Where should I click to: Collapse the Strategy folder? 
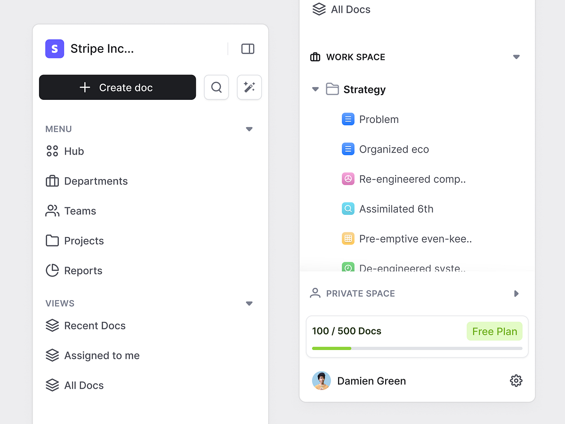315,89
